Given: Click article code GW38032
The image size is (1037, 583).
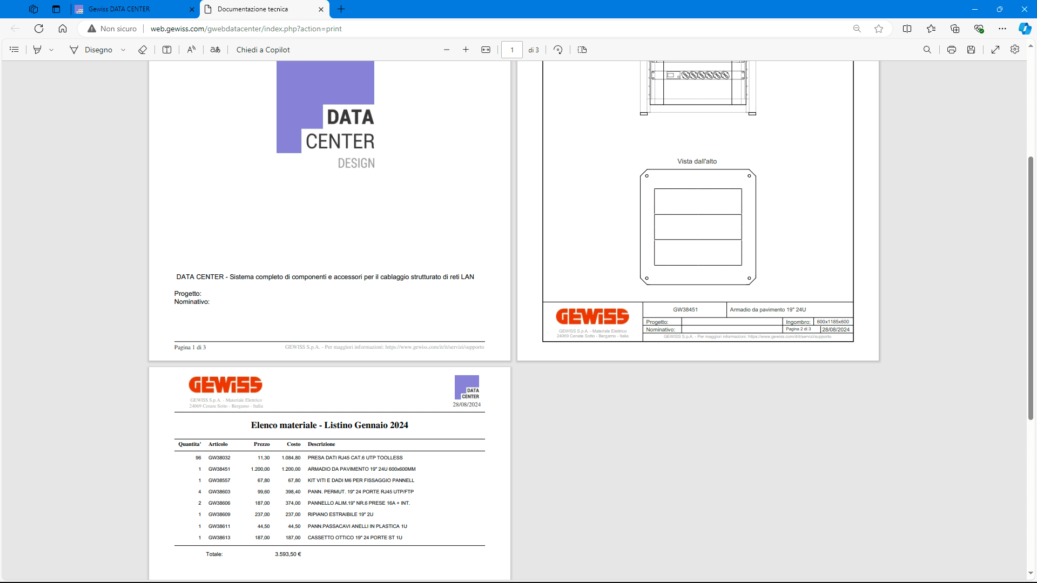Looking at the screenshot, I should pos(219,458).
